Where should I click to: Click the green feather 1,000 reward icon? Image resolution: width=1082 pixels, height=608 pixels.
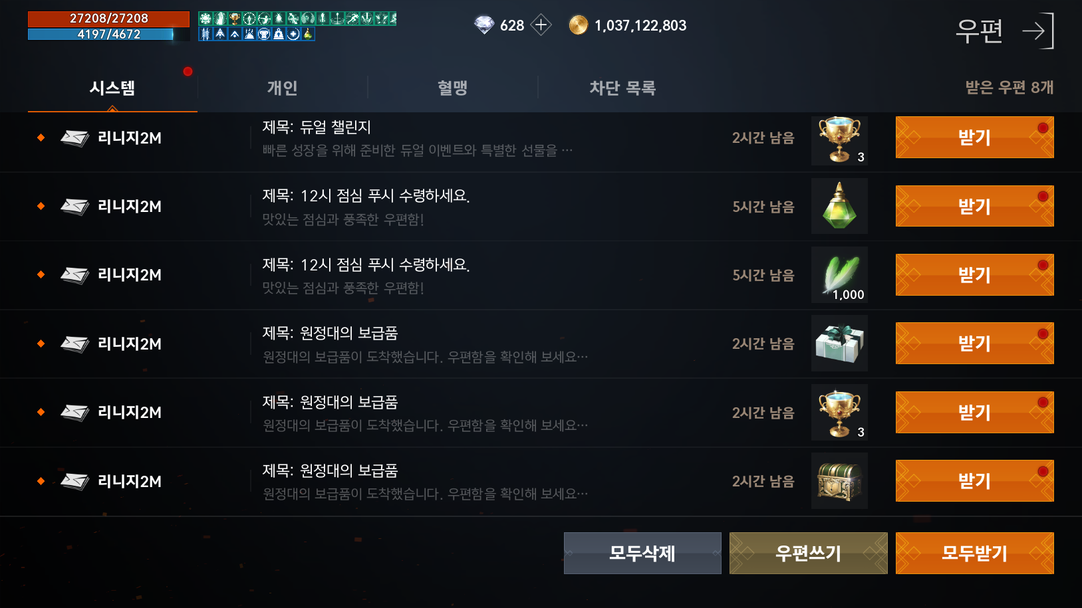[x=839, y=274]
